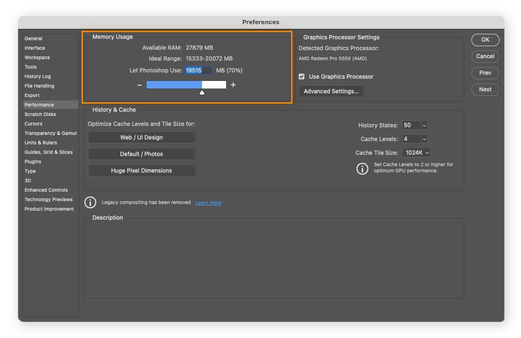Screen dimensions: 521x338
Task: Click the OK button
Action: [x=485, y=40]
